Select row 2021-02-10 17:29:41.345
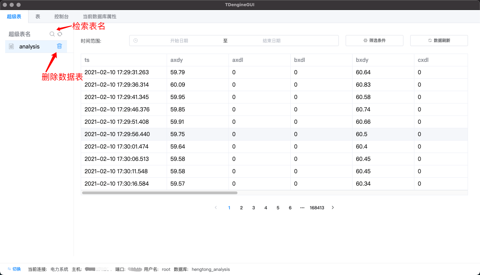Image resolution: width=480 pixels, height=275 pixels. coord(274,97)
